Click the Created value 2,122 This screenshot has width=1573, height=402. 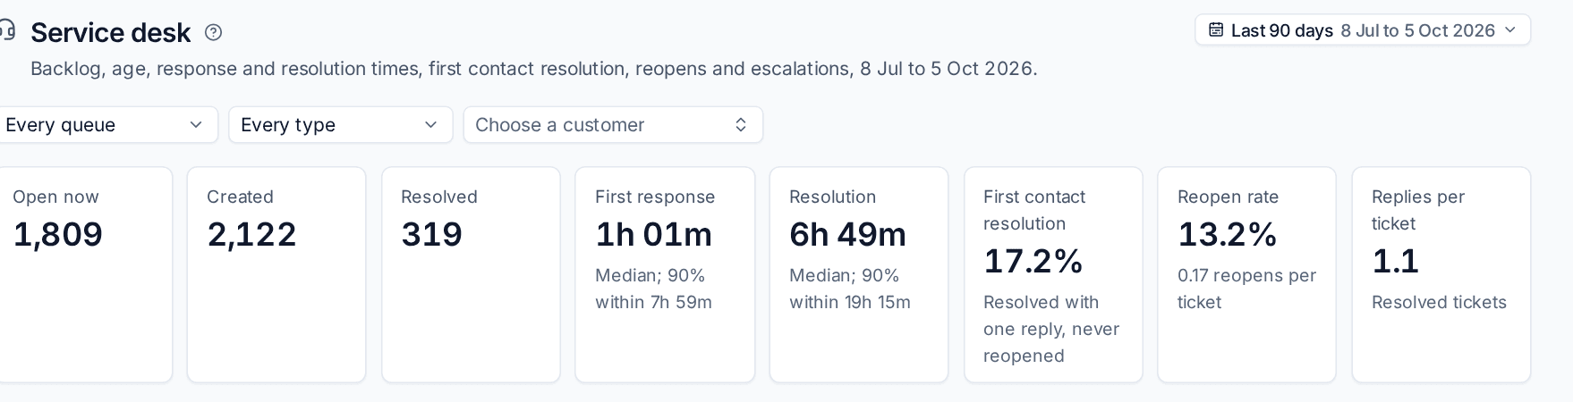point(251,234)
